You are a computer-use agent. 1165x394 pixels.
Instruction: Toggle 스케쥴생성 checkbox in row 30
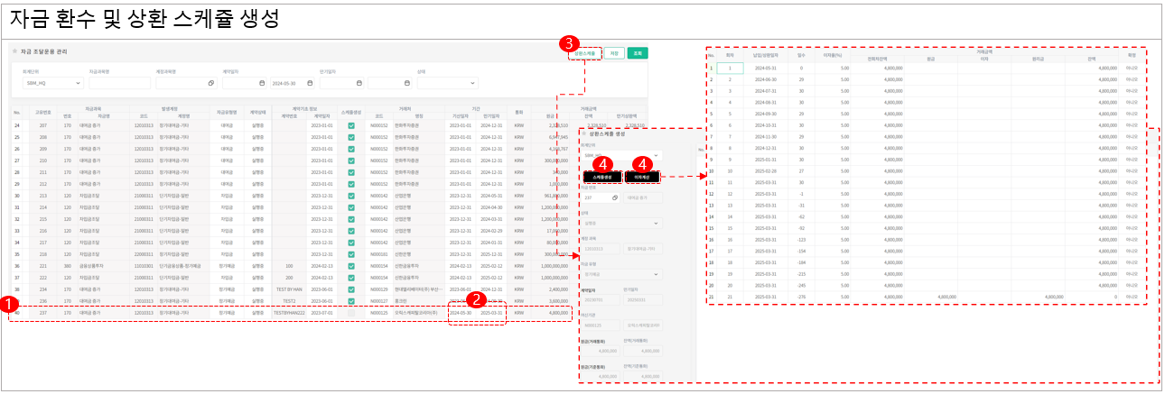351,195
